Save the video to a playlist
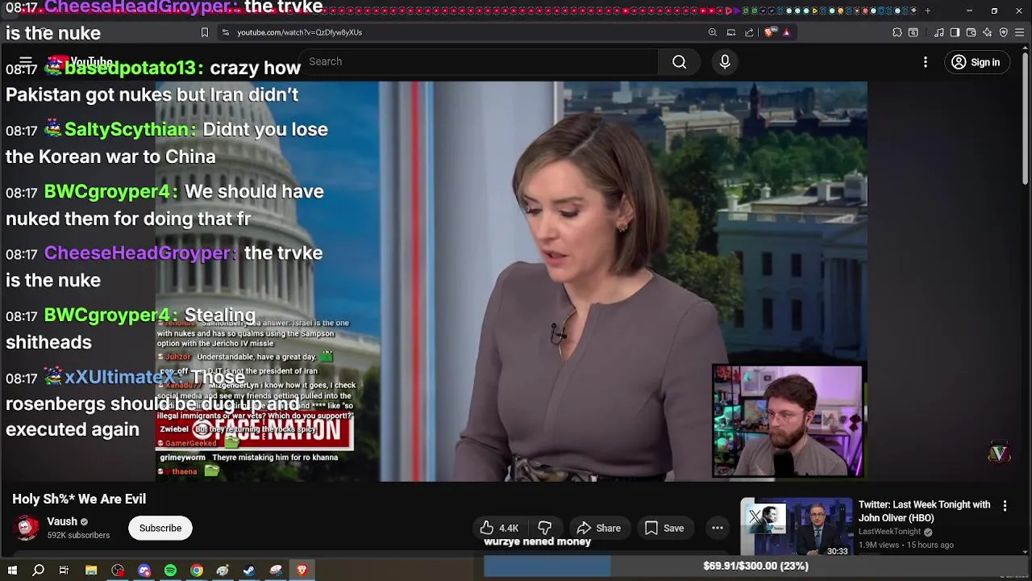The height and width of the screenshot is (581, 1032). tap(664, 528)
